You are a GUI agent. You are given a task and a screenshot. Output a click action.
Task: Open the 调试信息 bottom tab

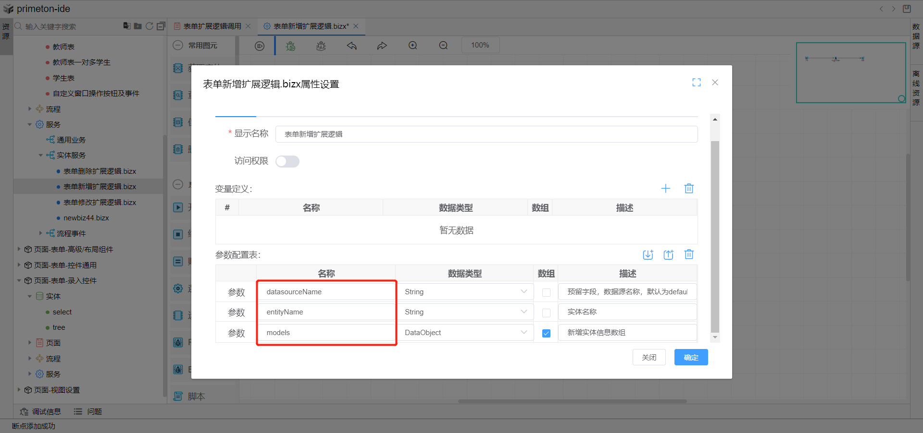click(x=41, y=412)
